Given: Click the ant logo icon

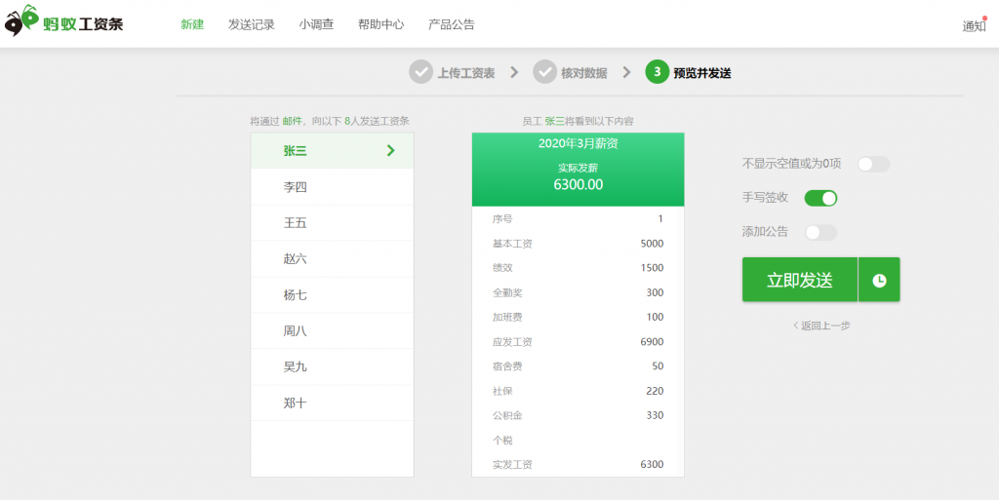Looking at the screenshot, I should 21,21.
